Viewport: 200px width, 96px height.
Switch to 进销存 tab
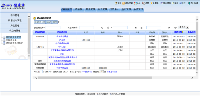click(79, 9)
